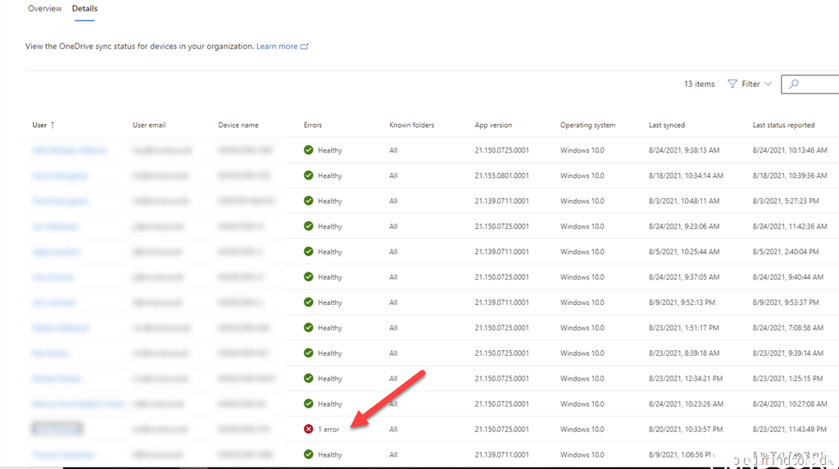The height and width of the screenshot is (469, 839).
Task: Click the magnifying glass search icon
Action: point(793,84)
